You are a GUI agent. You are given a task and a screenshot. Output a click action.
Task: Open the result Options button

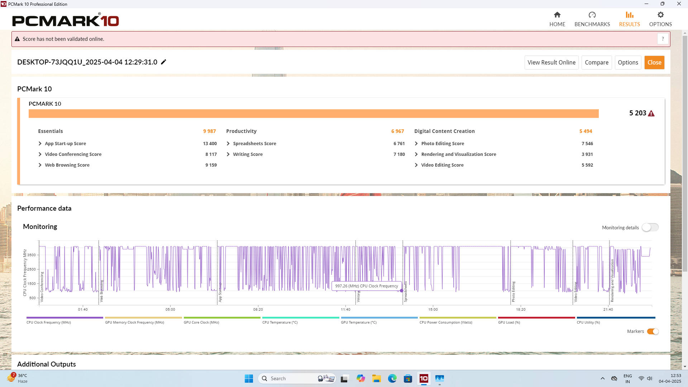tap(628, 62)
